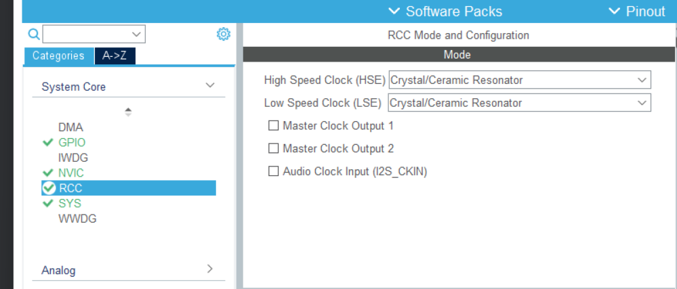
Task: Click the sort arrows above DMA
Action: 128,112
